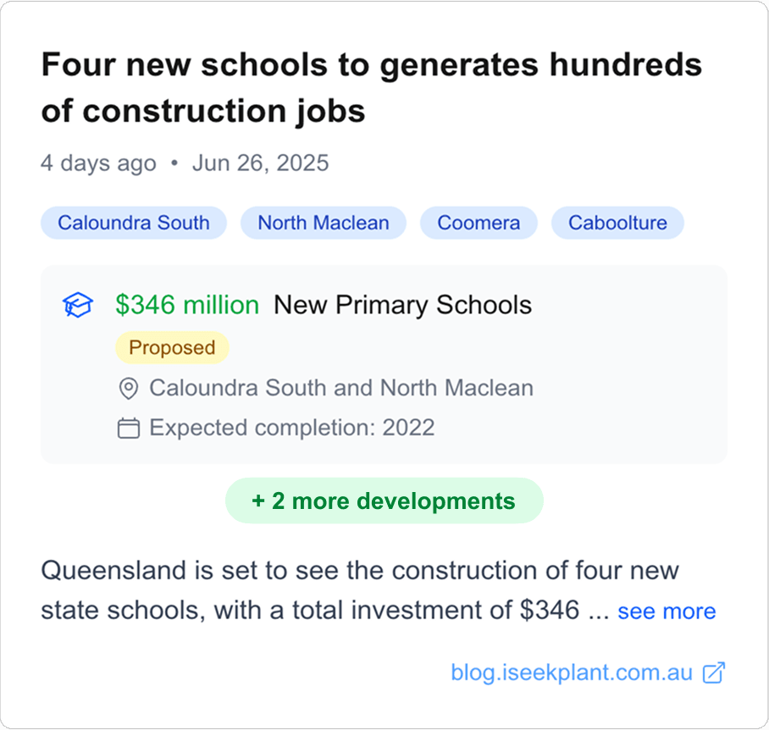Click the Expected completion: 2022 text

tap(292, 428)
